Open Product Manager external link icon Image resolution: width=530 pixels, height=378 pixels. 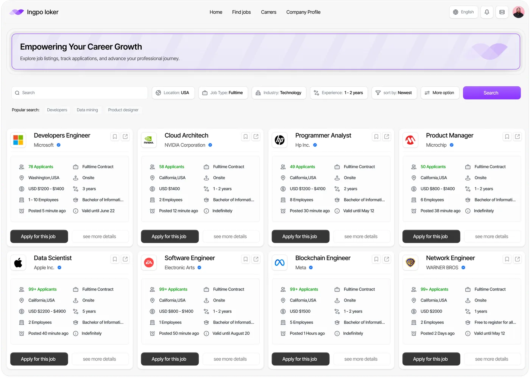pos(518,137)
